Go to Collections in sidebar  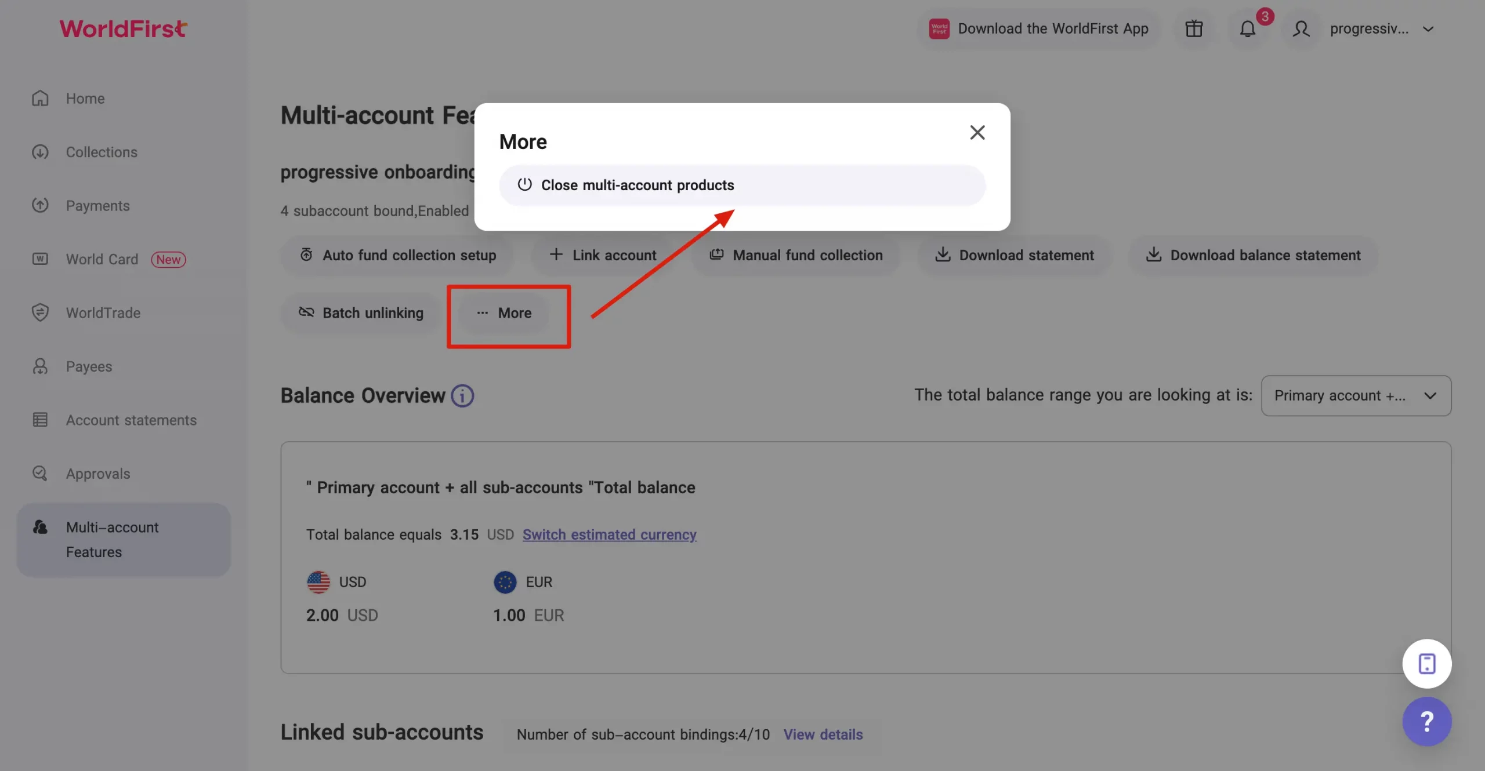click(102, 152)
